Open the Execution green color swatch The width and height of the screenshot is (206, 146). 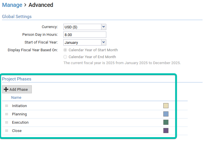(166, 122)
